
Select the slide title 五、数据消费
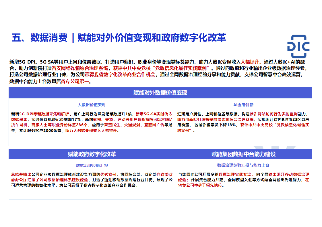pyautogui.click(x=40, y=38)
